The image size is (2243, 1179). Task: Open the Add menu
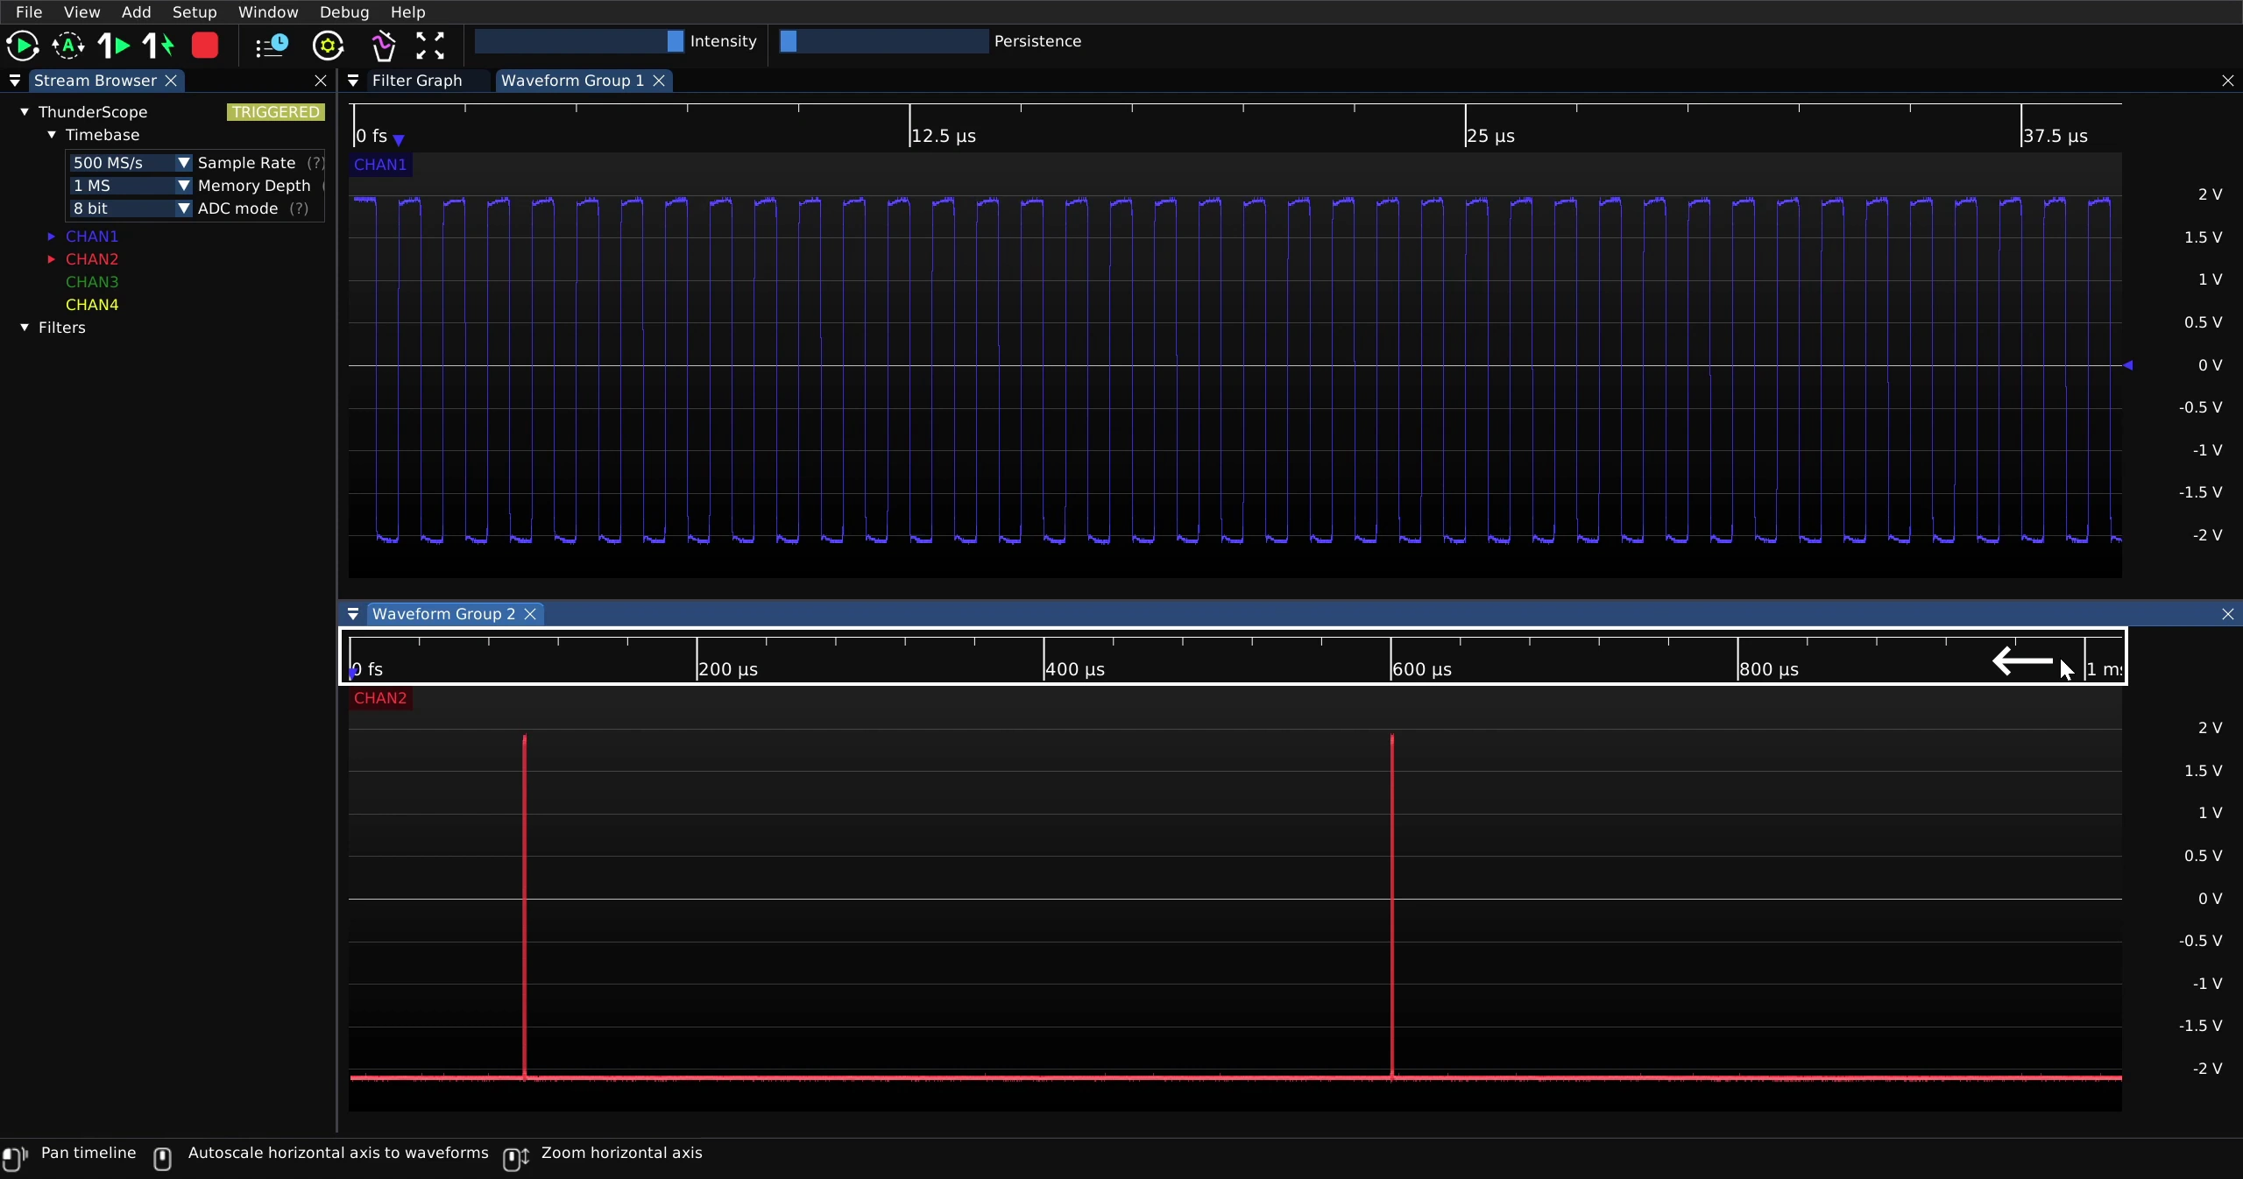click(x=136, y=12)
